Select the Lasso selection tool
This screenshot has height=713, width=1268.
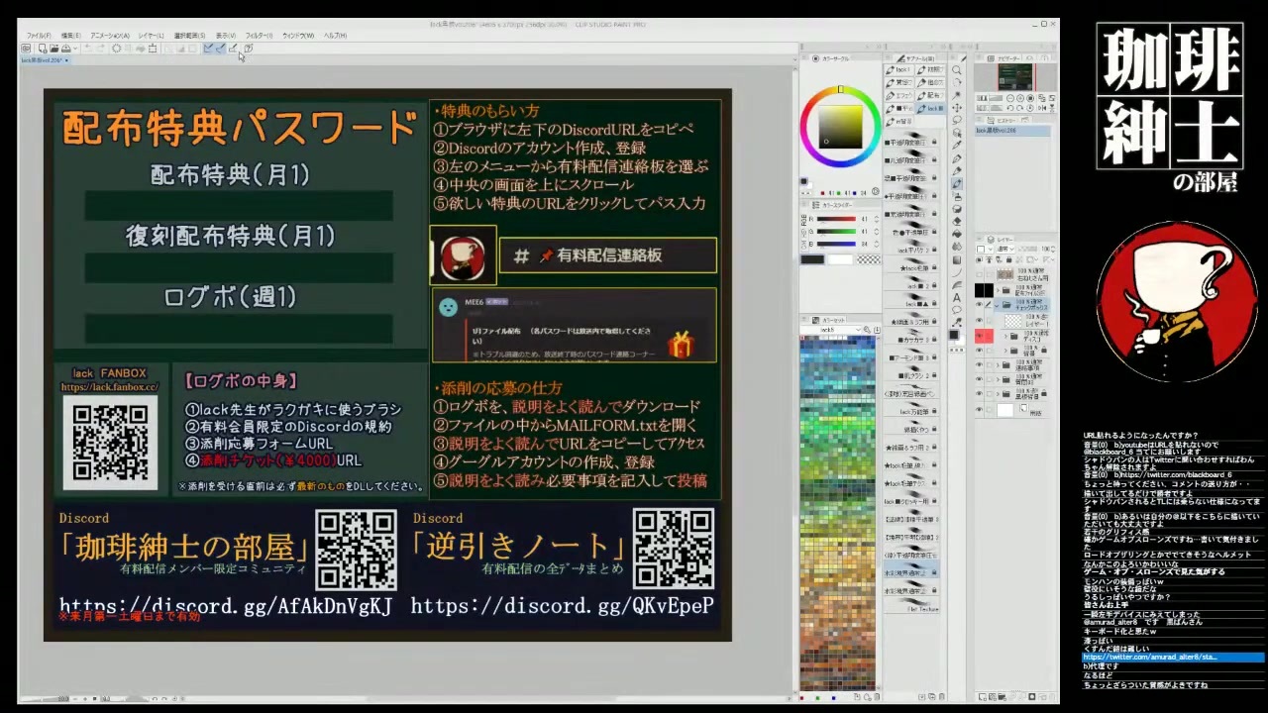[x=957, y=120]
